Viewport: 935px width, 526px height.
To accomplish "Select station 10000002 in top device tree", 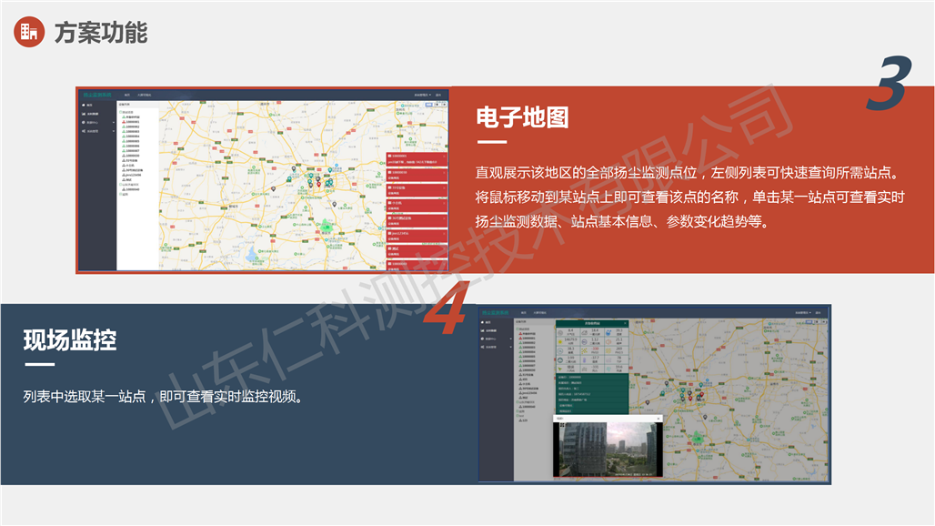I will [131, 126].
